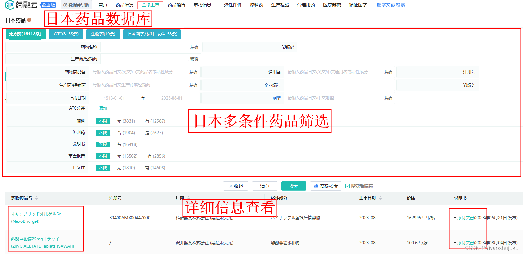Click sort arrows on 上市日期 column

tap(380, 198)
